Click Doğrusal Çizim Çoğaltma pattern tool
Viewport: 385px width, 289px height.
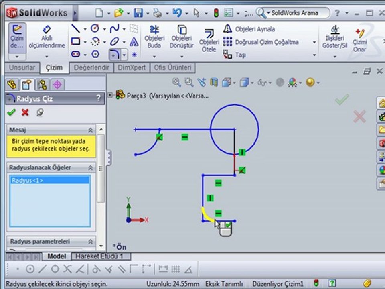(x=261, y=42)
